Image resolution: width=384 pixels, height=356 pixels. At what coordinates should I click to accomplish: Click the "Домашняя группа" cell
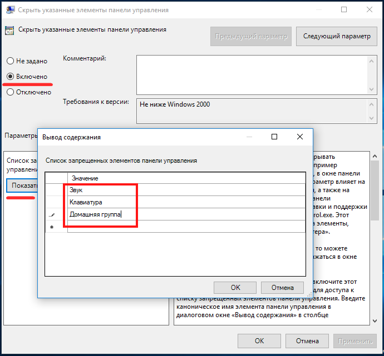pyautogui.click(x=186, y=214)
